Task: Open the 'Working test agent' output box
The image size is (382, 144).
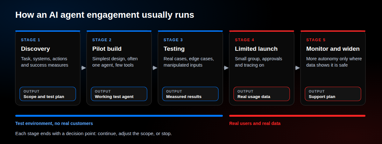Action: pos(119,94)
